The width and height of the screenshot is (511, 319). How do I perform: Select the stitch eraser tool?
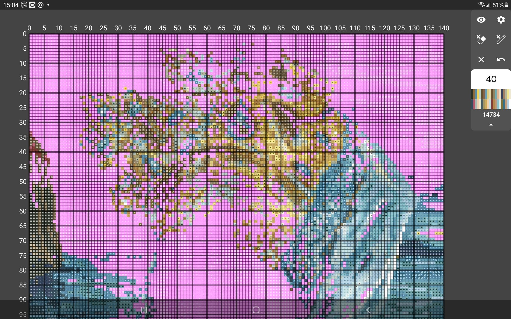pos(481,40)
